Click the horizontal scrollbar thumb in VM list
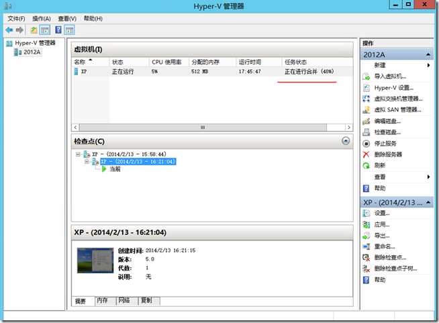 click(x=203, y=128)
